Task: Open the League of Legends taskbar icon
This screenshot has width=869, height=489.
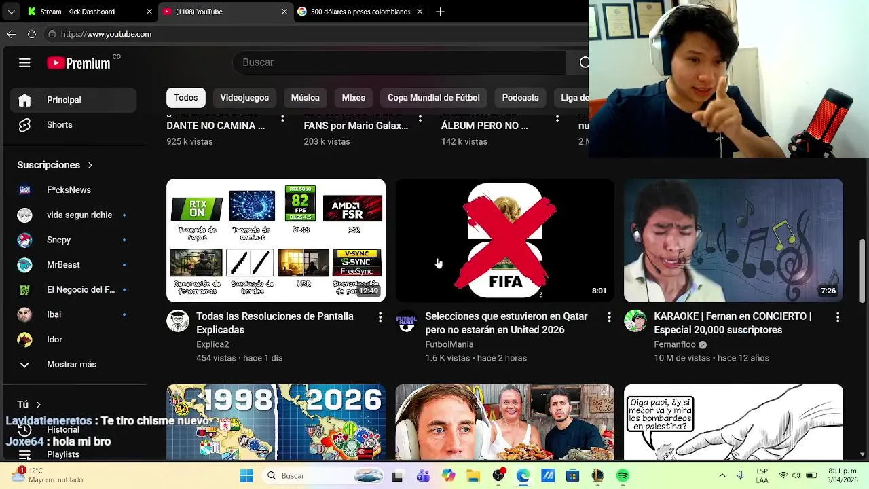Action: click(x=597, y=476)
